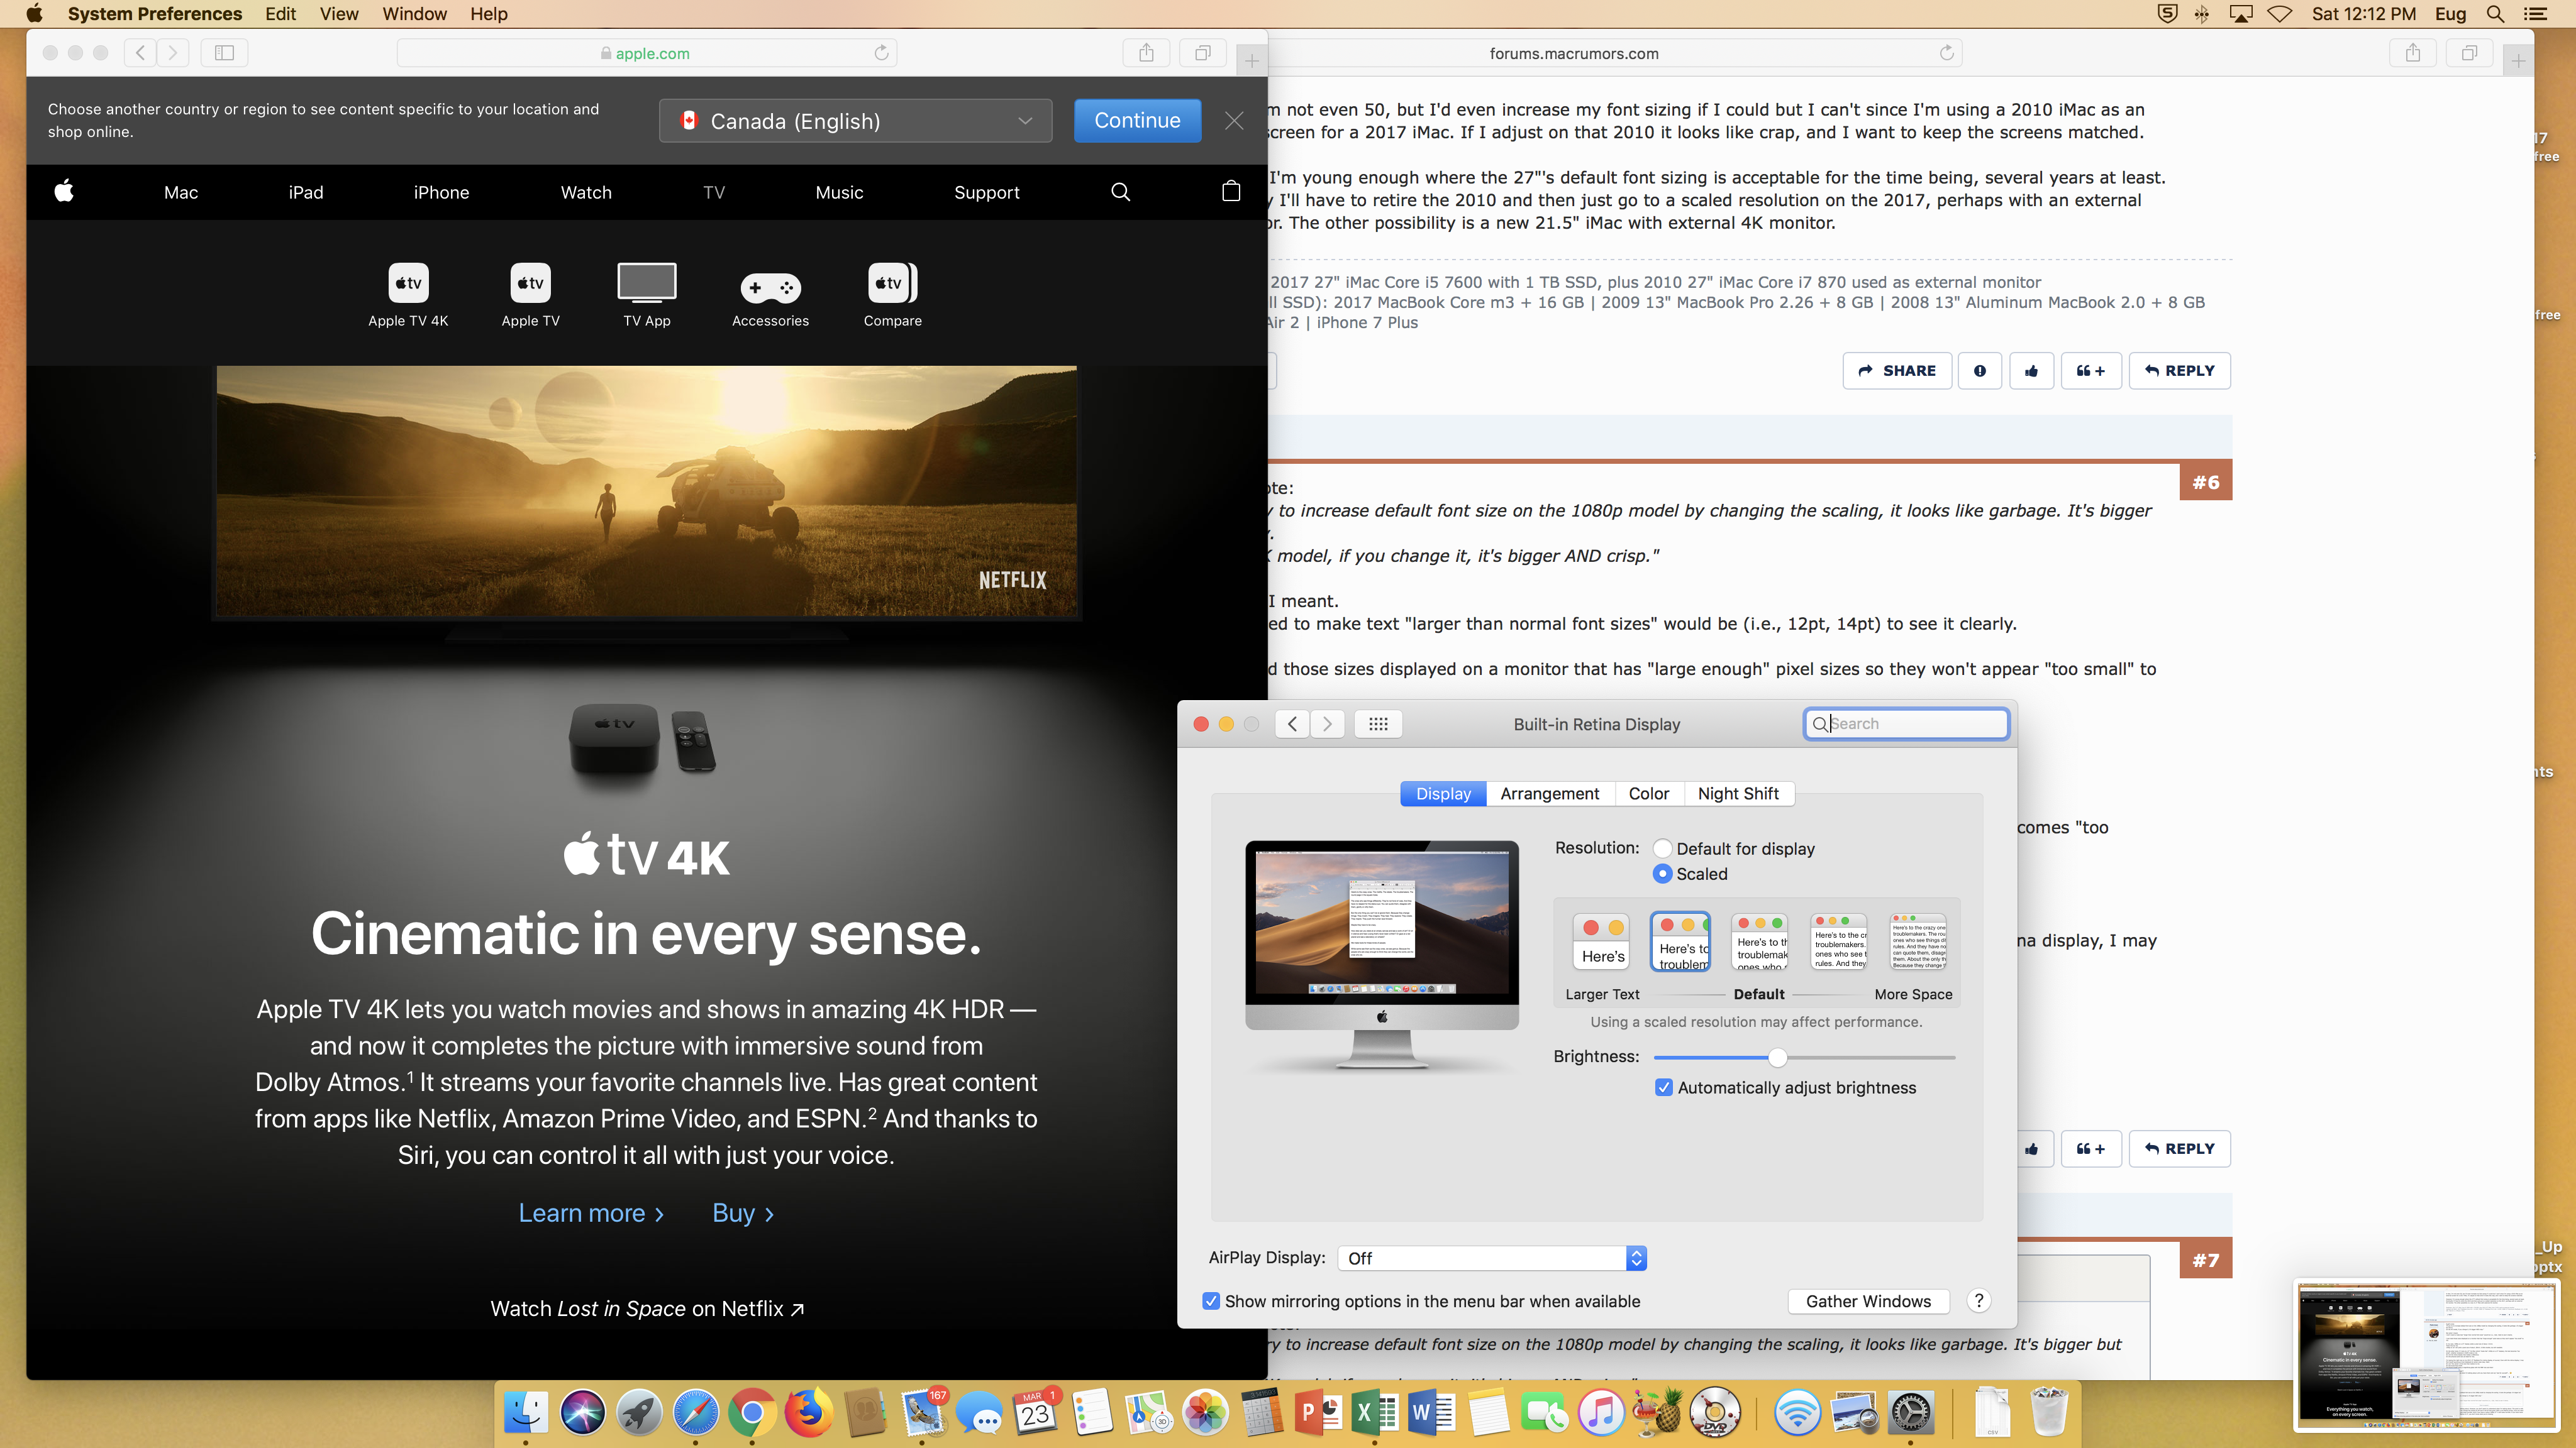This screenshot has width=2576, height=1448.
Task: Click Share icon in apple.com Safari toolbar
Action: pyautogui.click(x=1146, y=53)
